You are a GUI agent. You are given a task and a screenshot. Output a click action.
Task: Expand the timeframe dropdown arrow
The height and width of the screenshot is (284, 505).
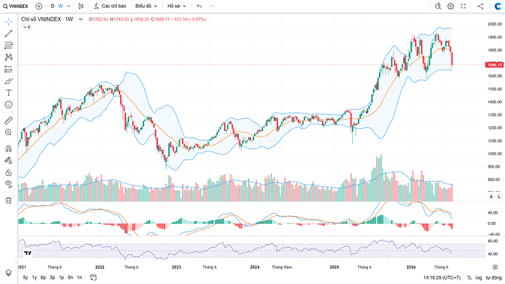click(69, 6)
